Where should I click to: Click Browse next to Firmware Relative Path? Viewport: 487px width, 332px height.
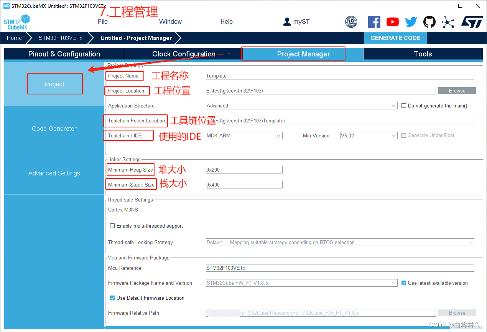[457, 313]
